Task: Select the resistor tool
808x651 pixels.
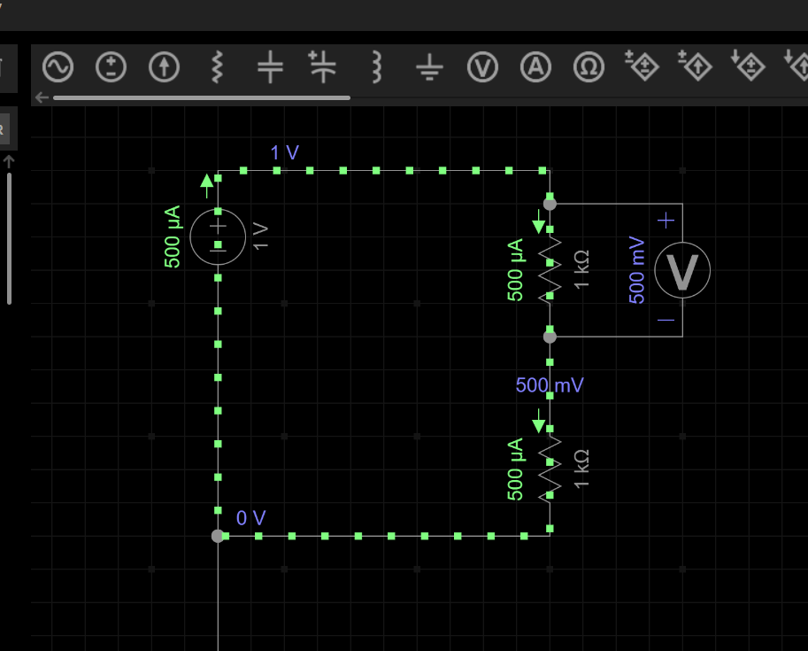Action: coord(216,67)
